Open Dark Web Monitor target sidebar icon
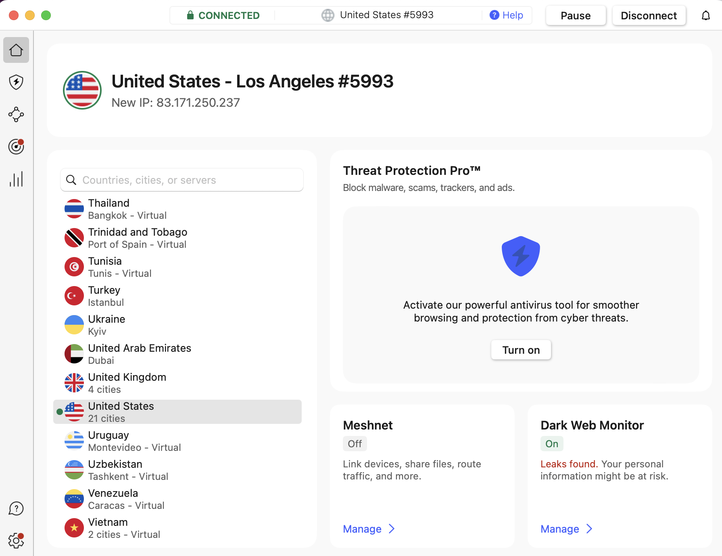The height and width of the screenshot is (556, 722). point(16,147)
